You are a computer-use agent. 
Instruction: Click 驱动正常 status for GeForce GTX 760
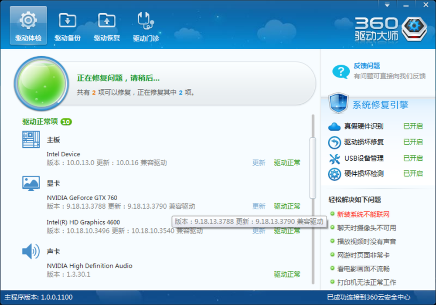point(287,206)
